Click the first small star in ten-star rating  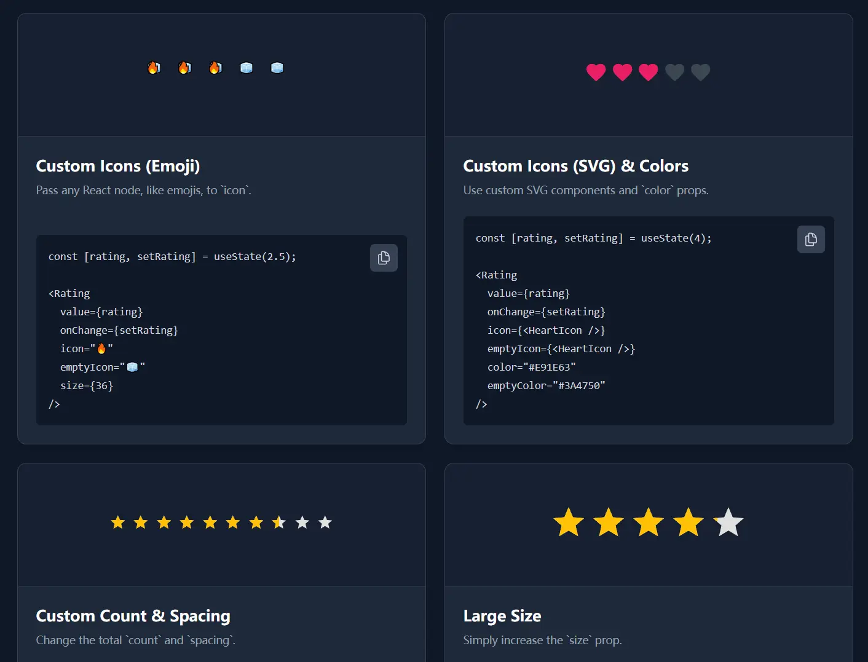[118, 522]
